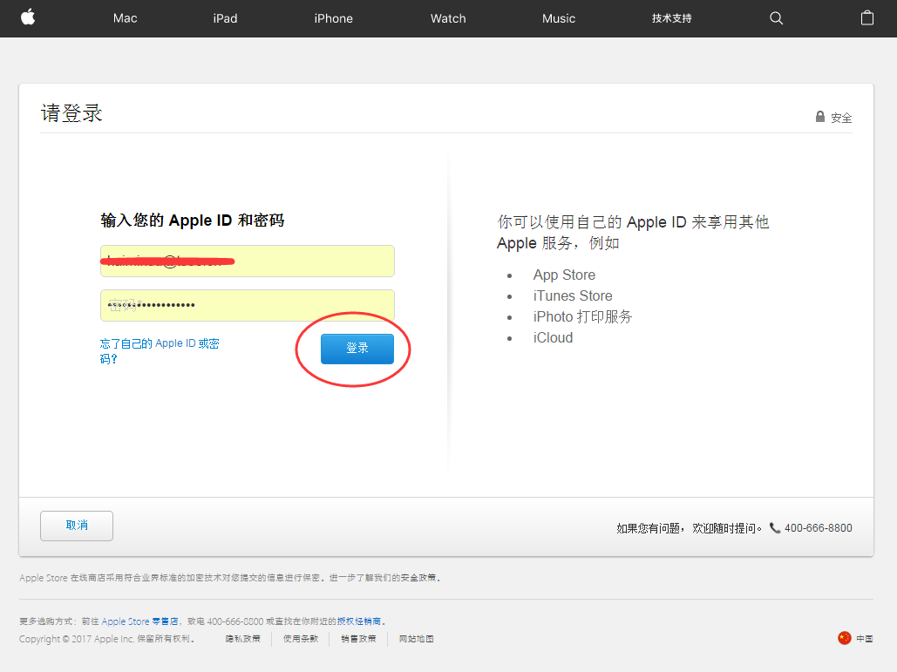Image resolution: width=897 pixels, height=672 pixels.
Task: Click 输入您的 Apple ID 和密码 heading
Action: pos(192,221)
